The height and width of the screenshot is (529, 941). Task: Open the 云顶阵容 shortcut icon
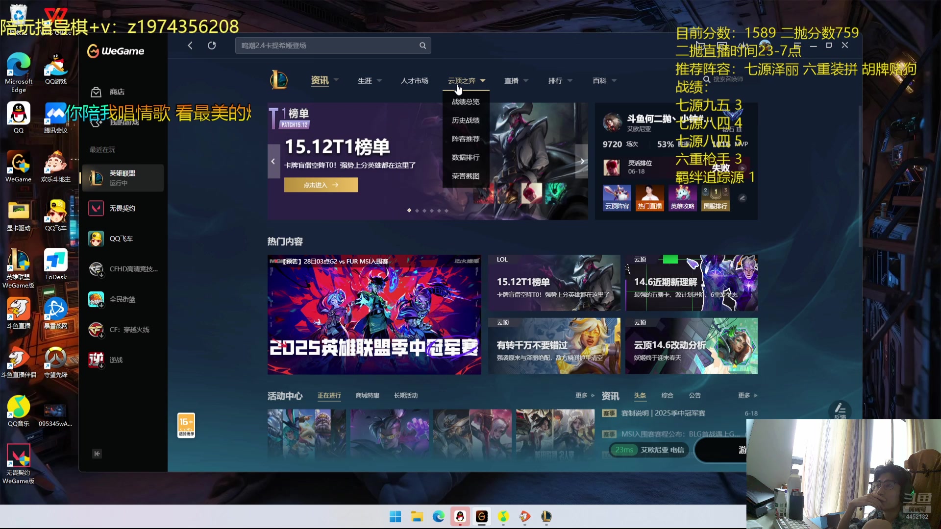[617, 197]
